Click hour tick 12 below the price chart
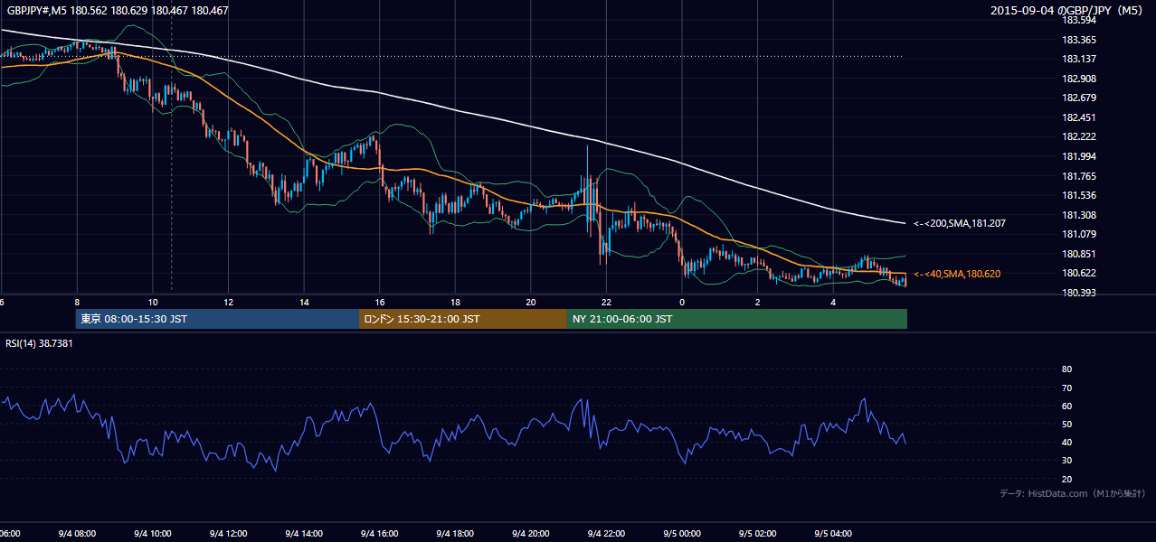1156x542 pixels. coord(229,302)
